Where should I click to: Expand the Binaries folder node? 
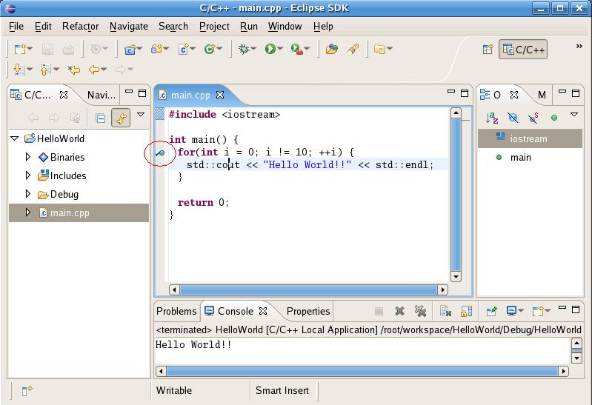tap(28, 157)
